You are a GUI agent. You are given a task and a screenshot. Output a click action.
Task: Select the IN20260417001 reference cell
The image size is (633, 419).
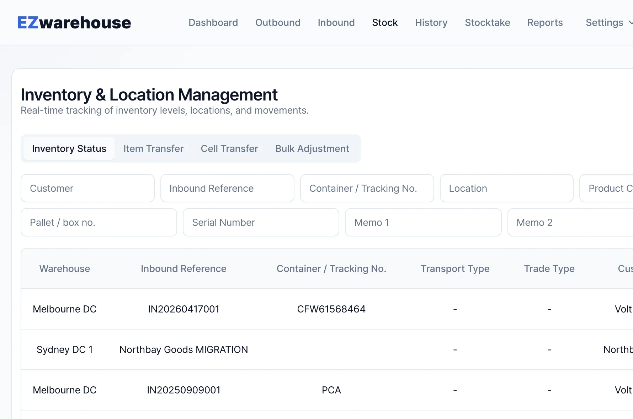click(x=183, y=309)
